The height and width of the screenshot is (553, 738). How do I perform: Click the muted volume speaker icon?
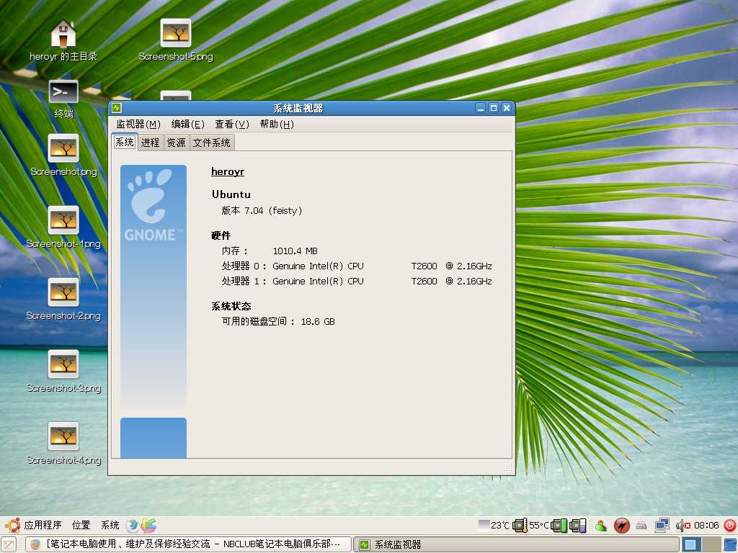[682, 526]
